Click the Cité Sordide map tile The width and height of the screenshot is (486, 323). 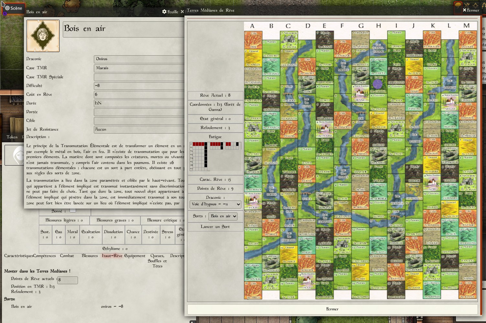click(x=306, y=263)
